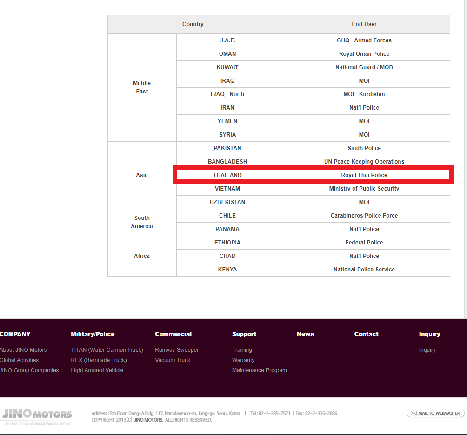Click the YEMEN country cell
Image resolution: width=467 pixels, height=435 pixels.
(x=227, y=121)
